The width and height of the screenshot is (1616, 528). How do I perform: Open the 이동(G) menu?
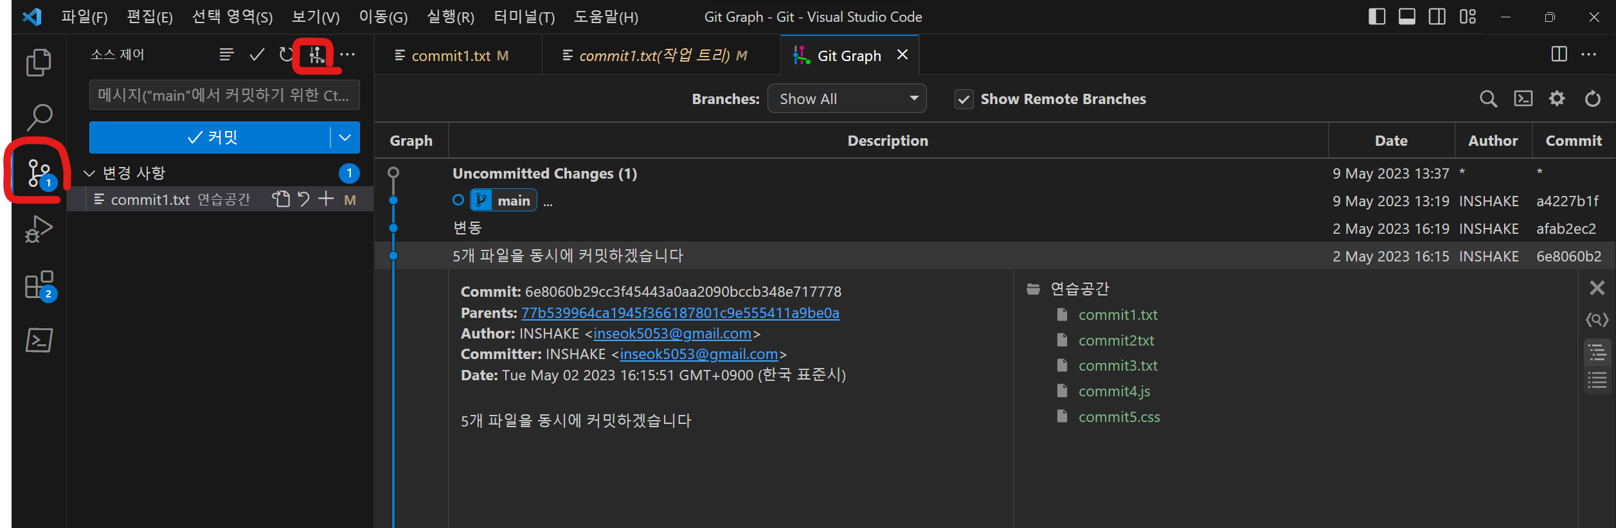coord(383,17)
